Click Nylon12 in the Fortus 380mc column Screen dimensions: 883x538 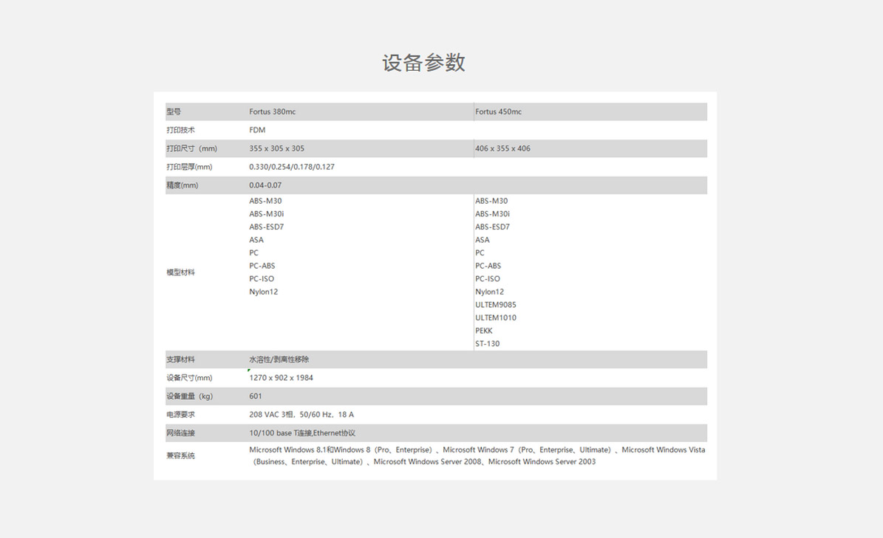coord(264,292)
